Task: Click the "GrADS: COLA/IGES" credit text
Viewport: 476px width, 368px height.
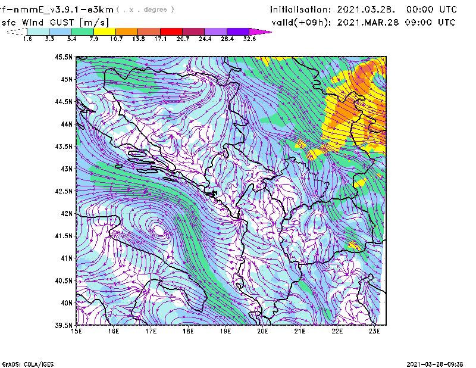Action: 28,364
